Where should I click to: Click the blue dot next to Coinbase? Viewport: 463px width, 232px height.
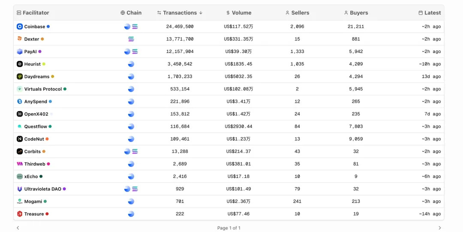[x=48, y=26]
